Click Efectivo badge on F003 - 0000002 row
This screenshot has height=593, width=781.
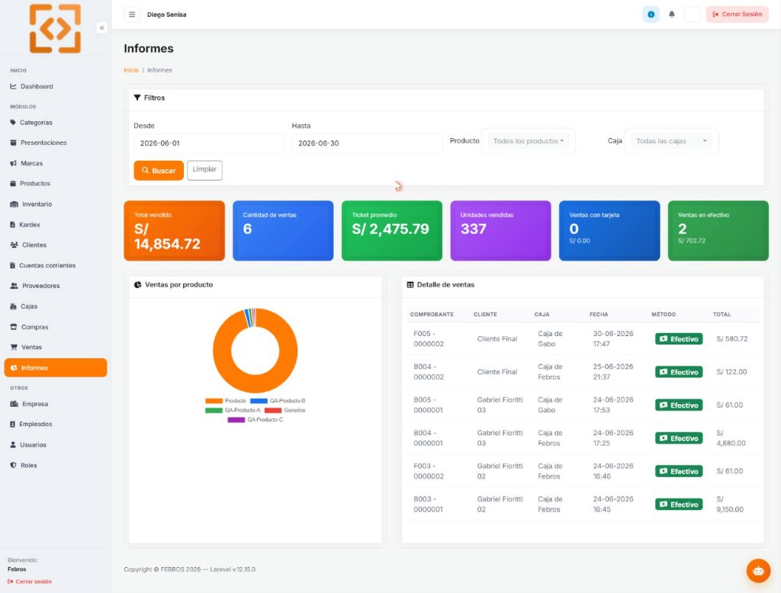678,471
